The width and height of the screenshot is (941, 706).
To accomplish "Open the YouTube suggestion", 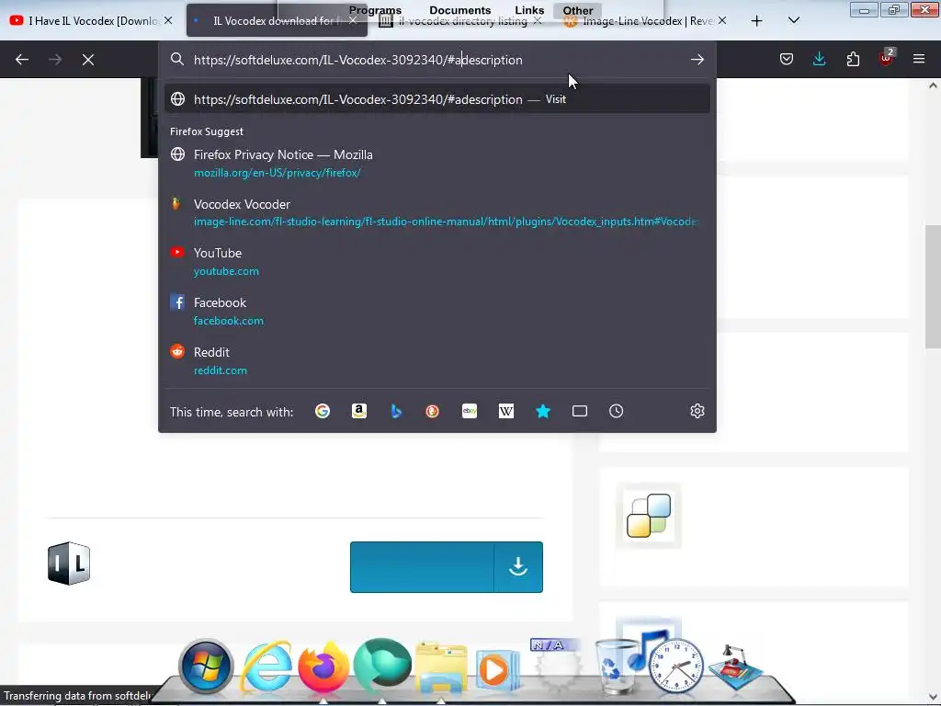I will [436, 262].
